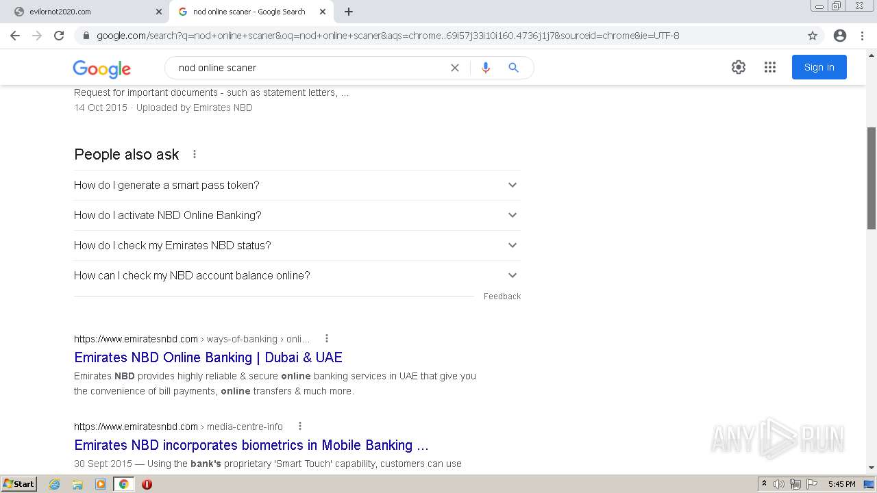The height and width of the screenshot is (493, 877).
Task: Open more options for media-centre-info result
Action: pyautogui.click(x=300, y=426)
